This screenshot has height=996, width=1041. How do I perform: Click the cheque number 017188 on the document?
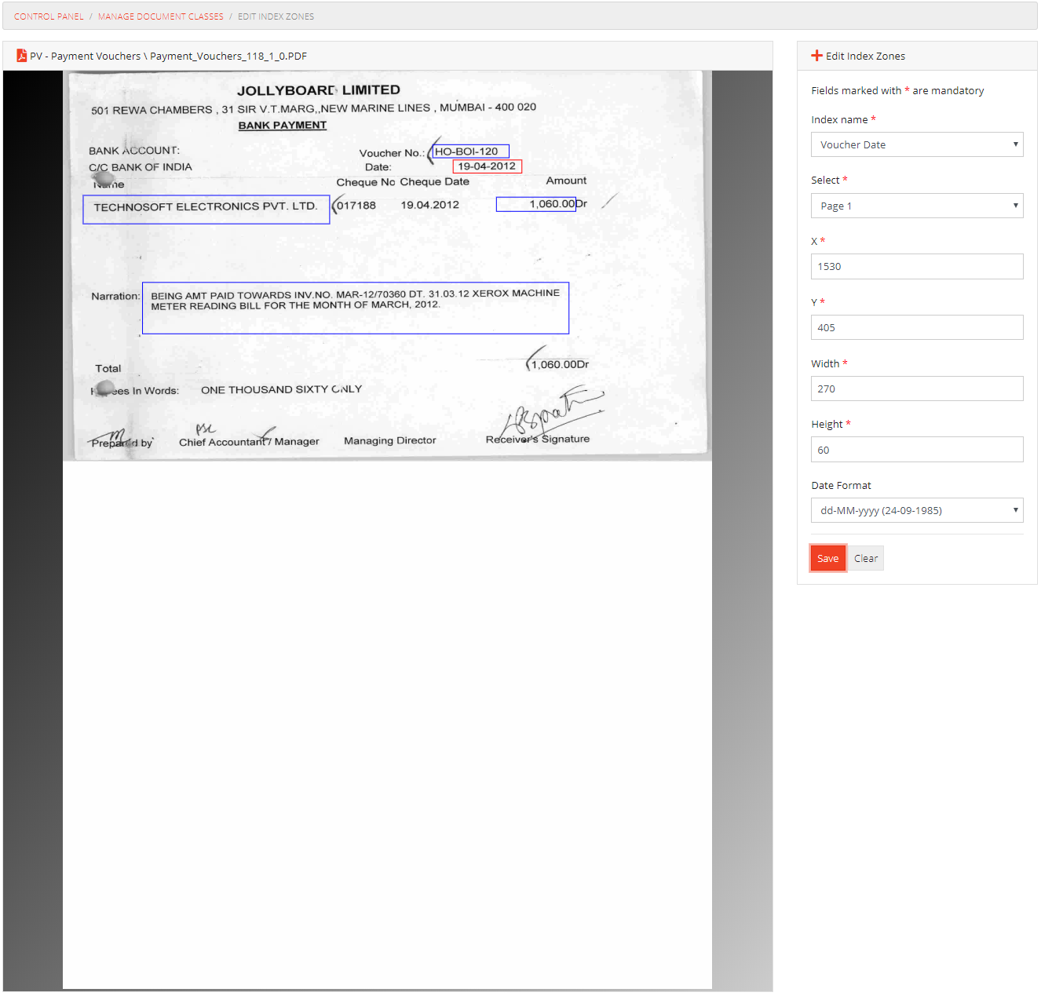coord(356,205)
